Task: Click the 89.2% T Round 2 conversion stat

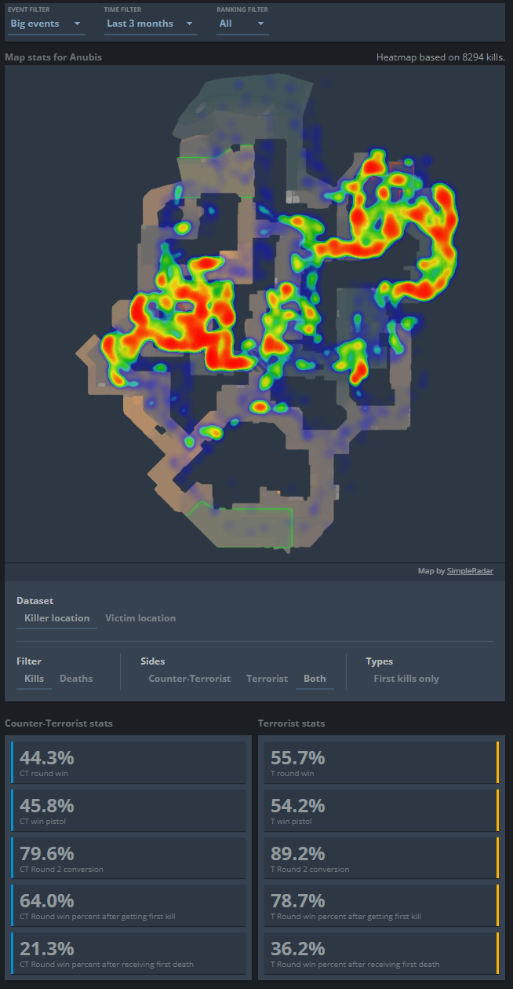Action: tap(381, 858)
